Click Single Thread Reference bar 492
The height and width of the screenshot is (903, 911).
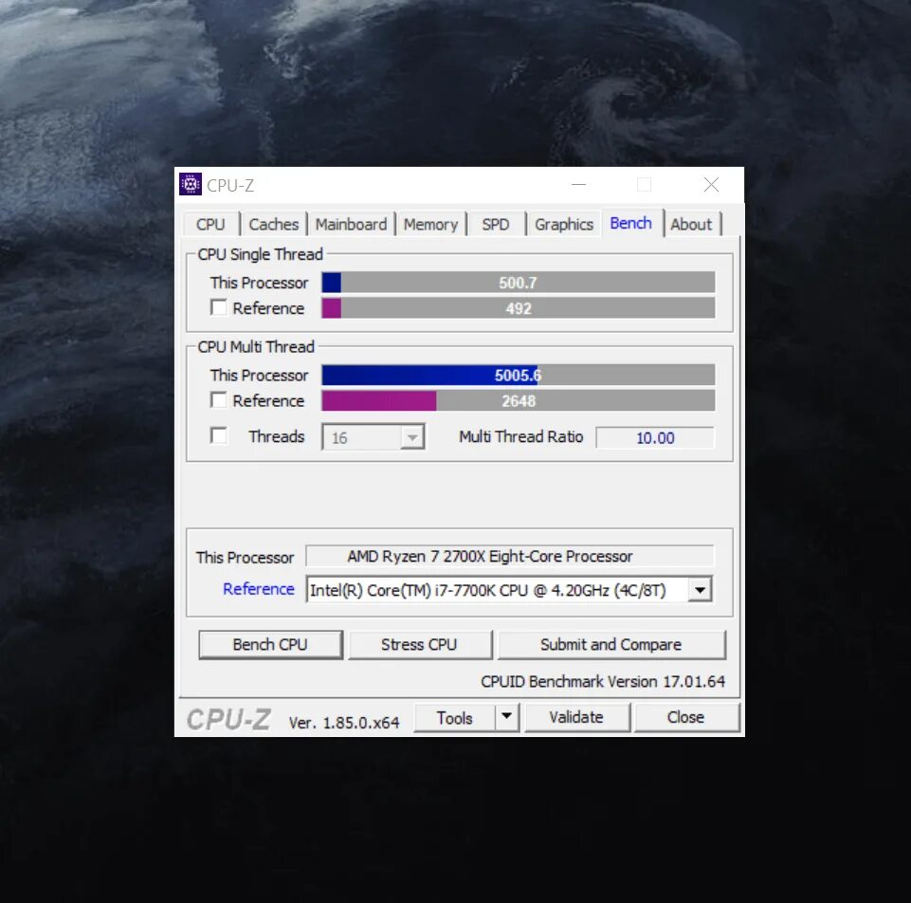[519, 308]
